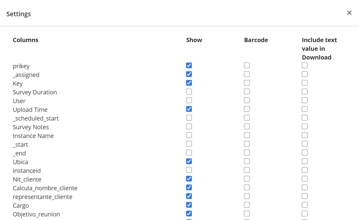Enable Include text value for _end
359x220 pixels.
[x=304, y=153]
